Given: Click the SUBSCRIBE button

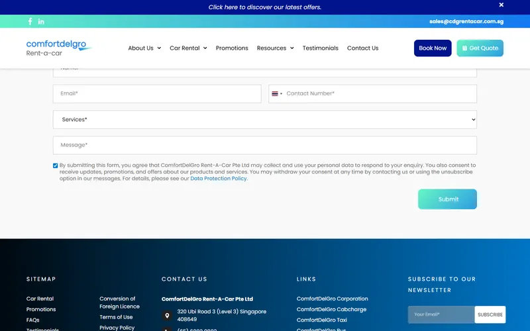Looking at the screenshot, I should 490,314.
